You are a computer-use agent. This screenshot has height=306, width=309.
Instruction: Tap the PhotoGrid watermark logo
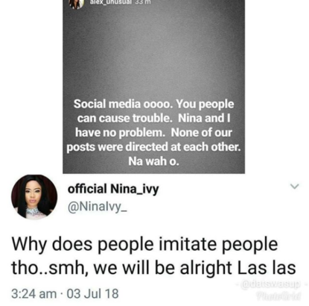[x=278, y=296]
